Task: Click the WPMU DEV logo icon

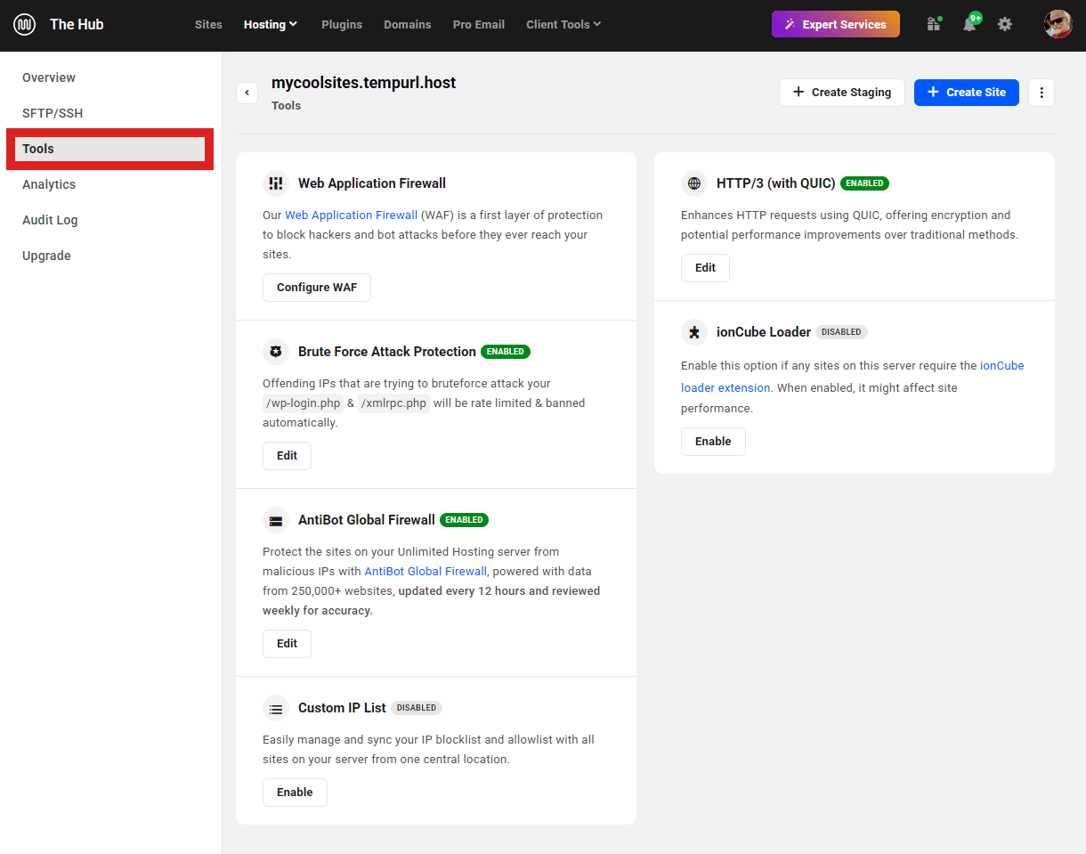Action: (24, 25)
